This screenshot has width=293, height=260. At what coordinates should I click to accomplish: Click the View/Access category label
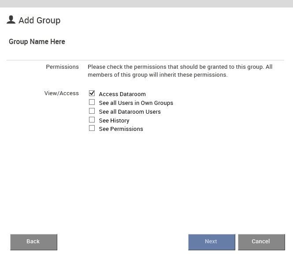click(62, 93)
